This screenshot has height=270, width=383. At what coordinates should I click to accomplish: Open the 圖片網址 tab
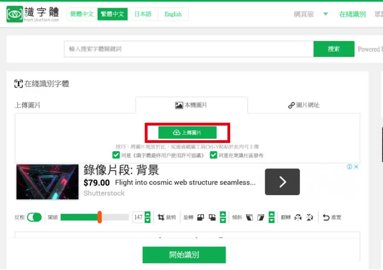(x=304, y=105)
